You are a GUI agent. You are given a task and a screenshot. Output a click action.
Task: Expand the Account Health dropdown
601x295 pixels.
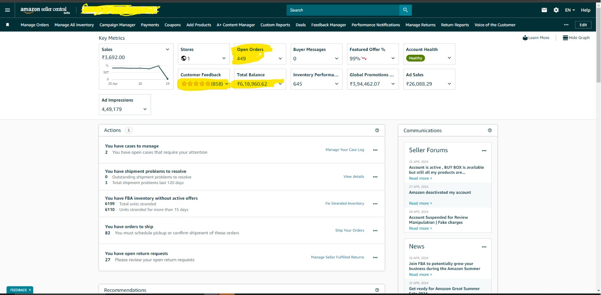click(x=449, y=58)
